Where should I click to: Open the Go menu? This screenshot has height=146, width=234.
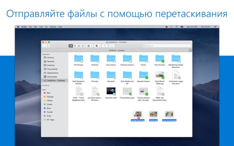point(47,27)
